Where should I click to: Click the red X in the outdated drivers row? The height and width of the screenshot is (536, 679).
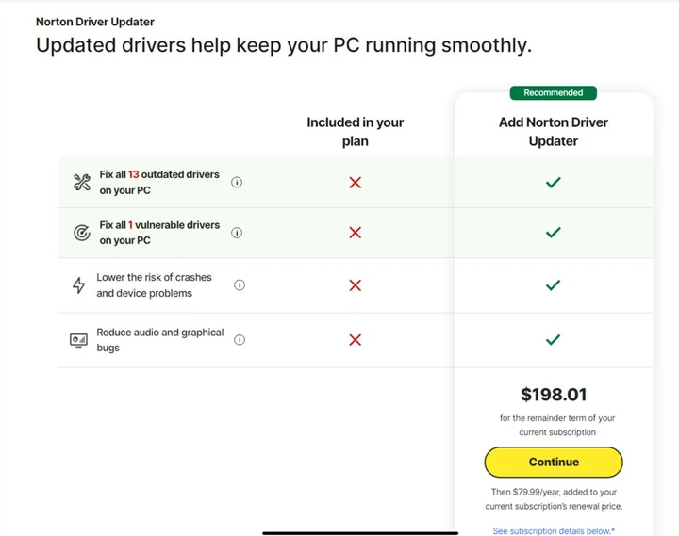pos(355,183)
